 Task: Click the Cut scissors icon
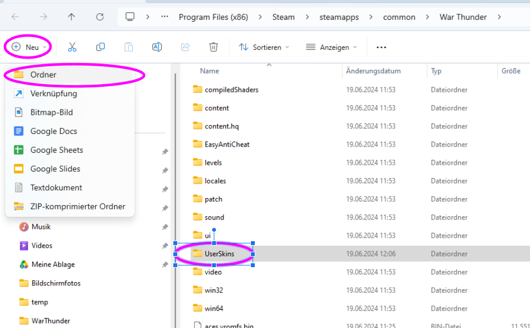tap(72, 47)
